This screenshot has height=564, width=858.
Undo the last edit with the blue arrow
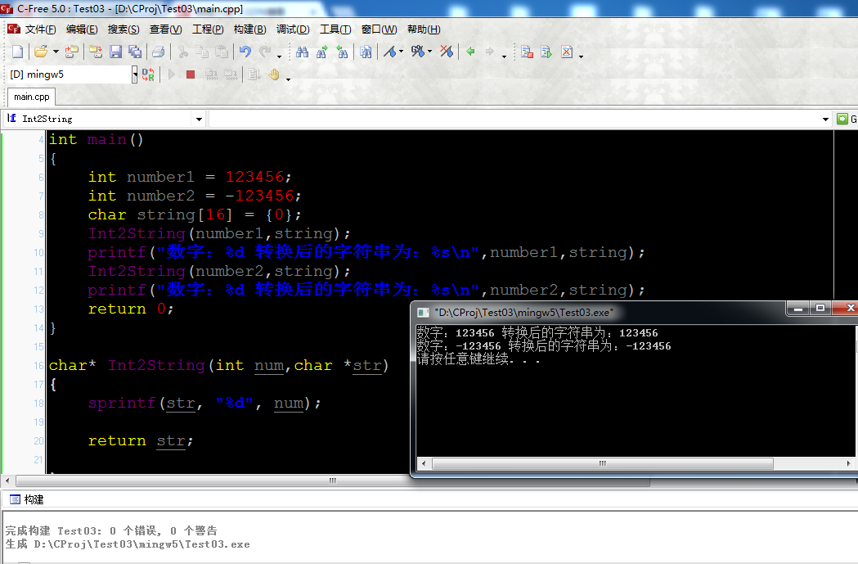pyautogui.click(x=245, y=52)
